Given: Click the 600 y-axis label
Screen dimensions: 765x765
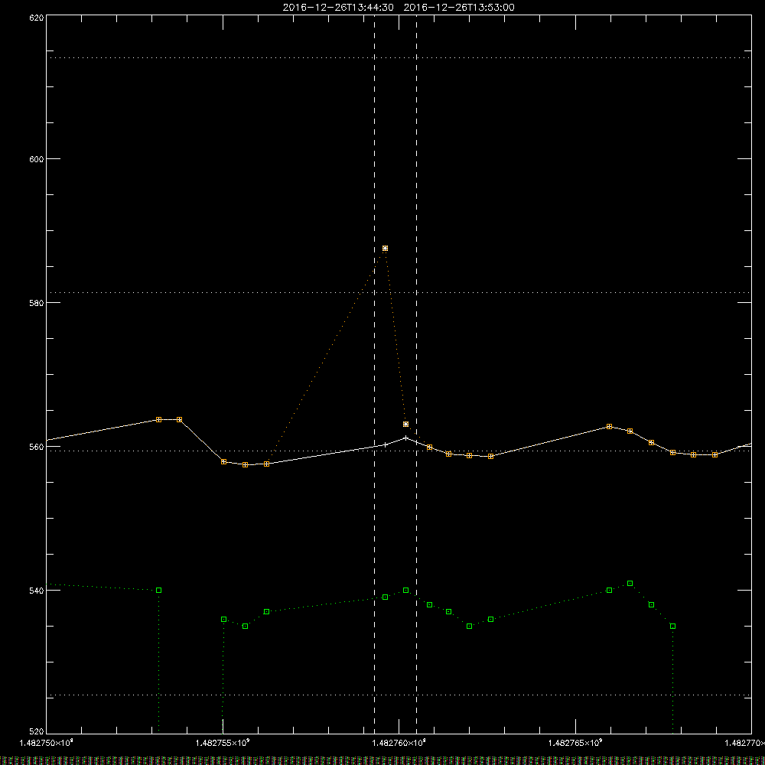Looking at the screenshot, I should click(x=37, y=159).
